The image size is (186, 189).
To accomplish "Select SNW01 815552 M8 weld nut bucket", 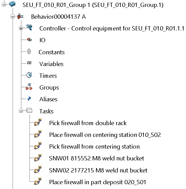I will tap(97, 158).
